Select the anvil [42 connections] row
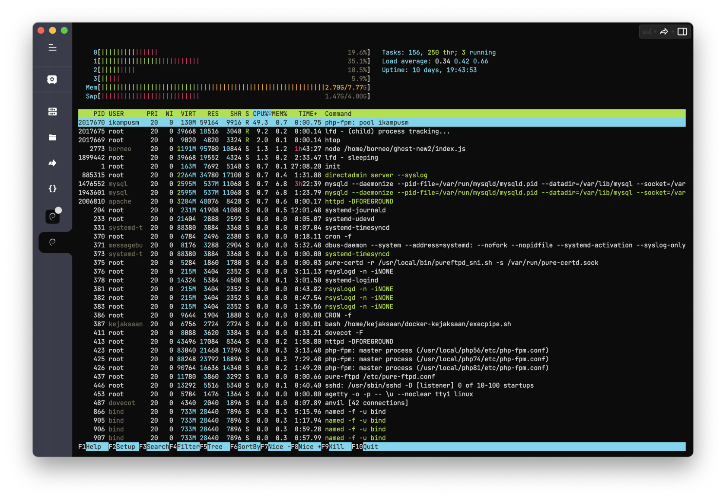Screen dimensions: 726x500 tap(382, 403)
